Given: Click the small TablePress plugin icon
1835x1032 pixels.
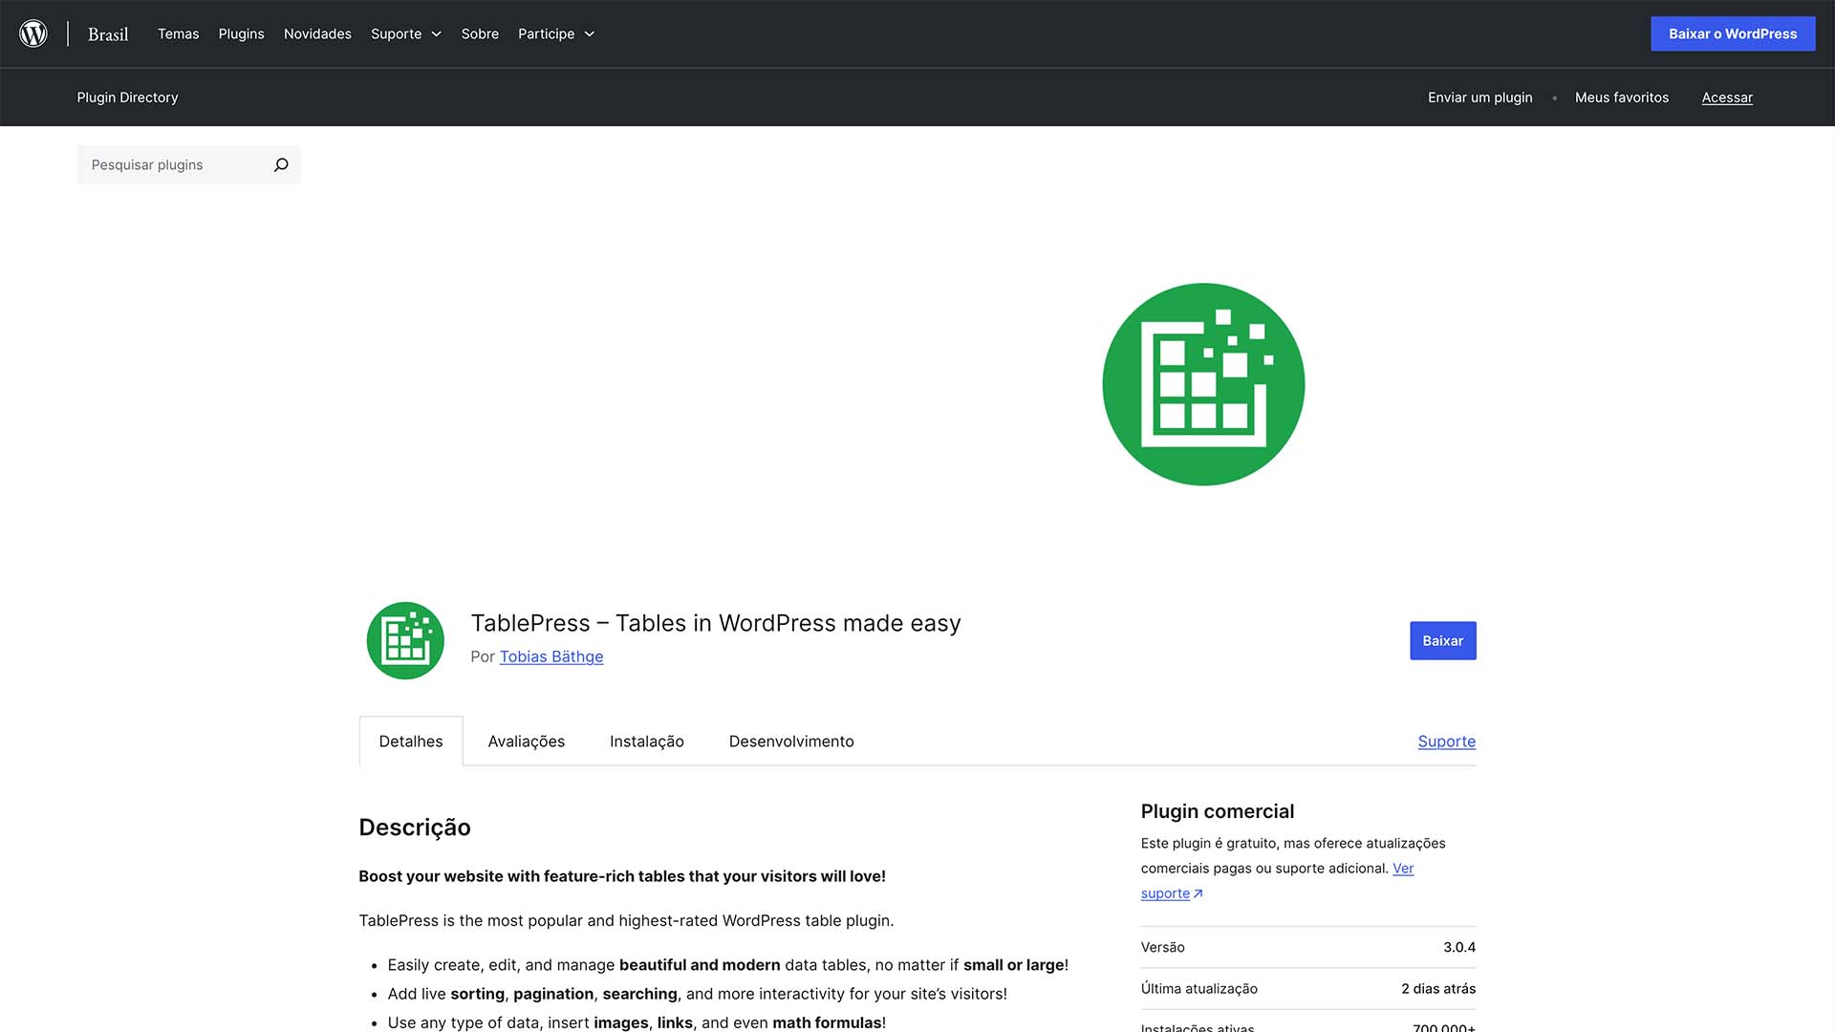Looking at the screenshot, I should tap(405, 640).
